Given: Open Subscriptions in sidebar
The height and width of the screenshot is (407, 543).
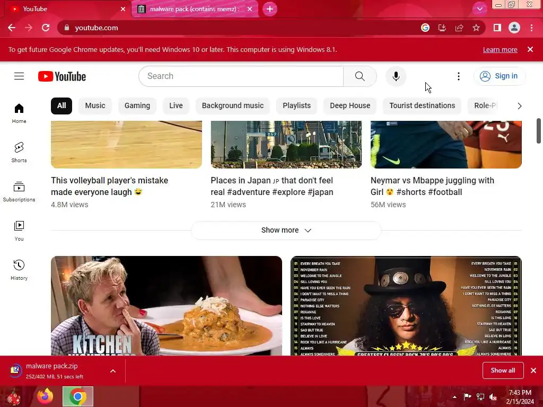Looking at the screenshot, I should (19, 192).
